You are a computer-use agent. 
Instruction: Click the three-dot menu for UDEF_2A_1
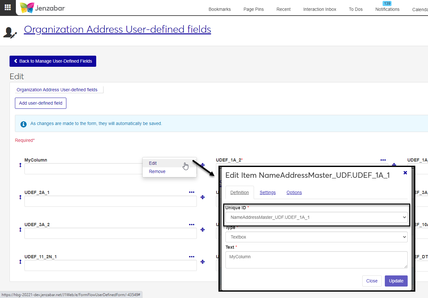[x=191, y=192]
